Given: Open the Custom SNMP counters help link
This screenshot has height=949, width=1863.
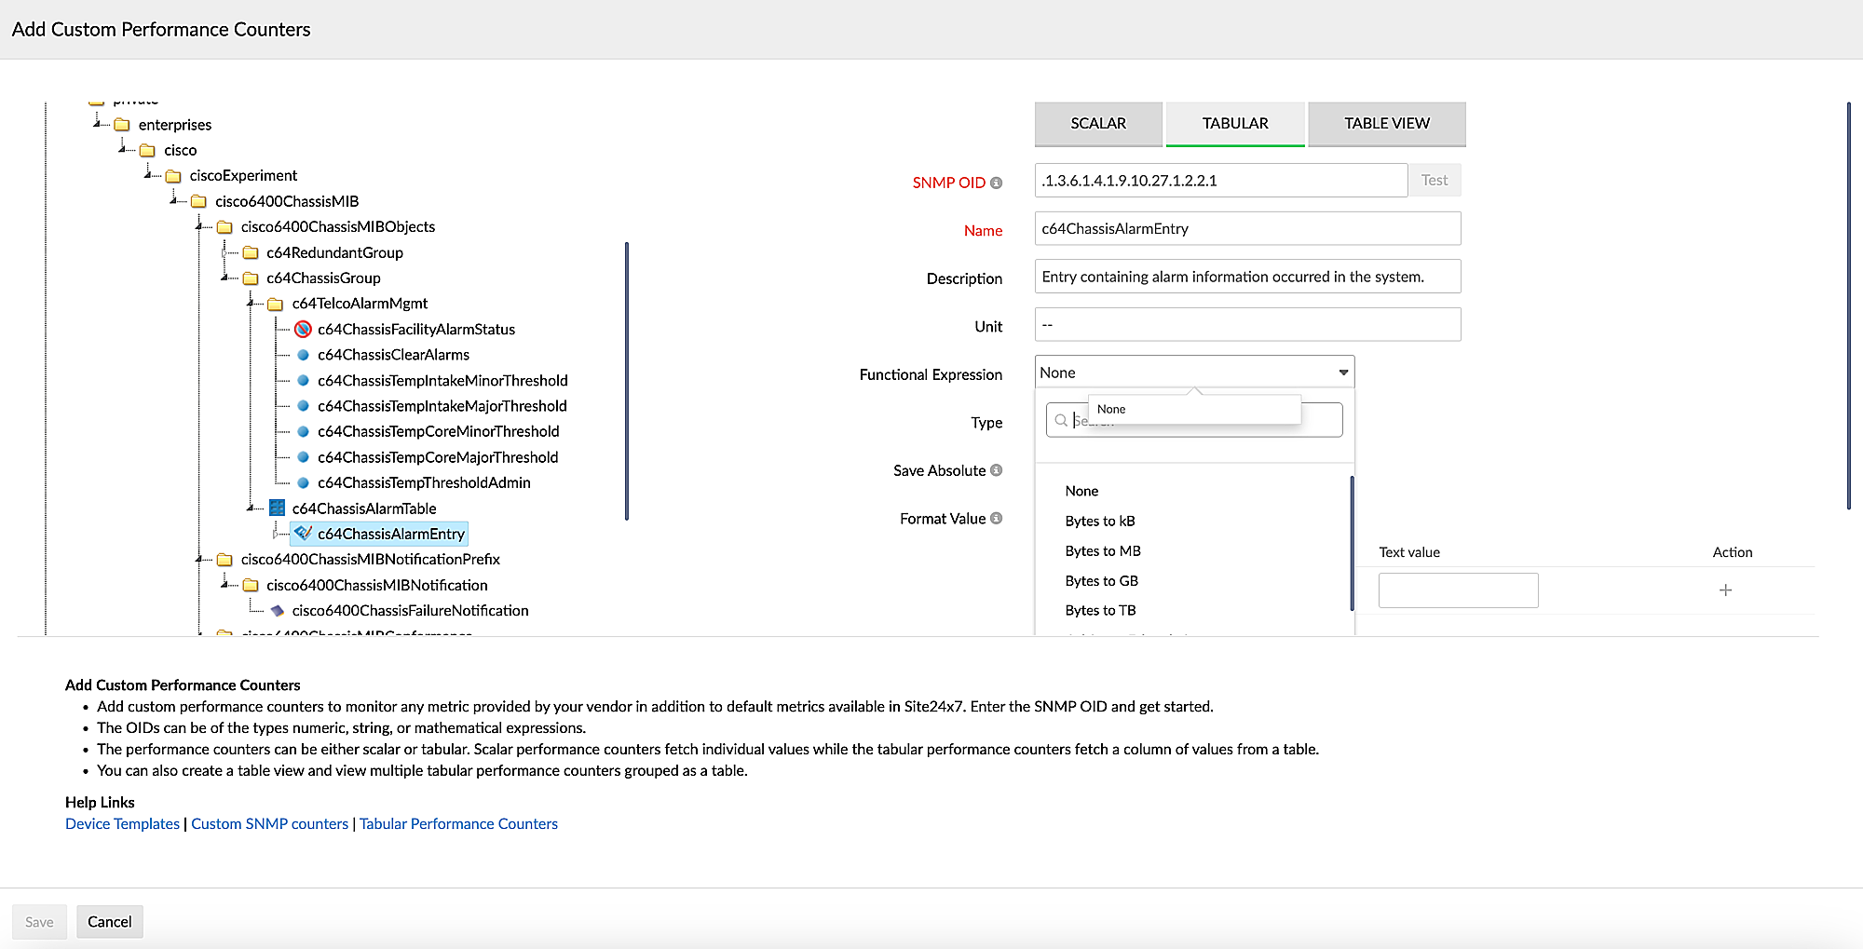Looking at the screenshot, I should 269,823.
